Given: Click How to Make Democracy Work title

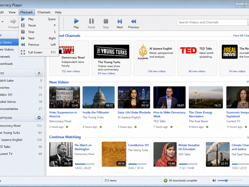Looking at the screenshot, I should click(169, 114).
